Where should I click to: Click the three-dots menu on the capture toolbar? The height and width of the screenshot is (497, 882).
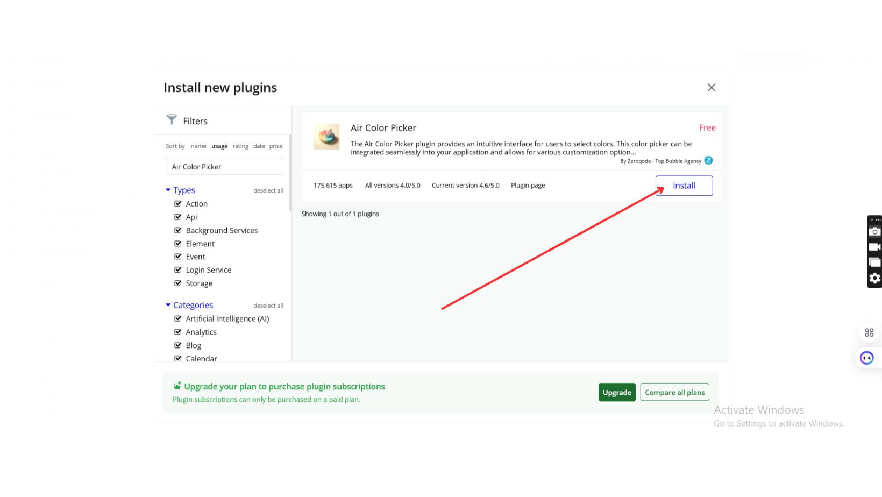click(878, 219)
